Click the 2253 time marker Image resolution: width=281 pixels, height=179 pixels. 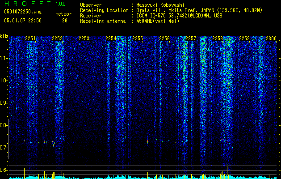point(84,38)
